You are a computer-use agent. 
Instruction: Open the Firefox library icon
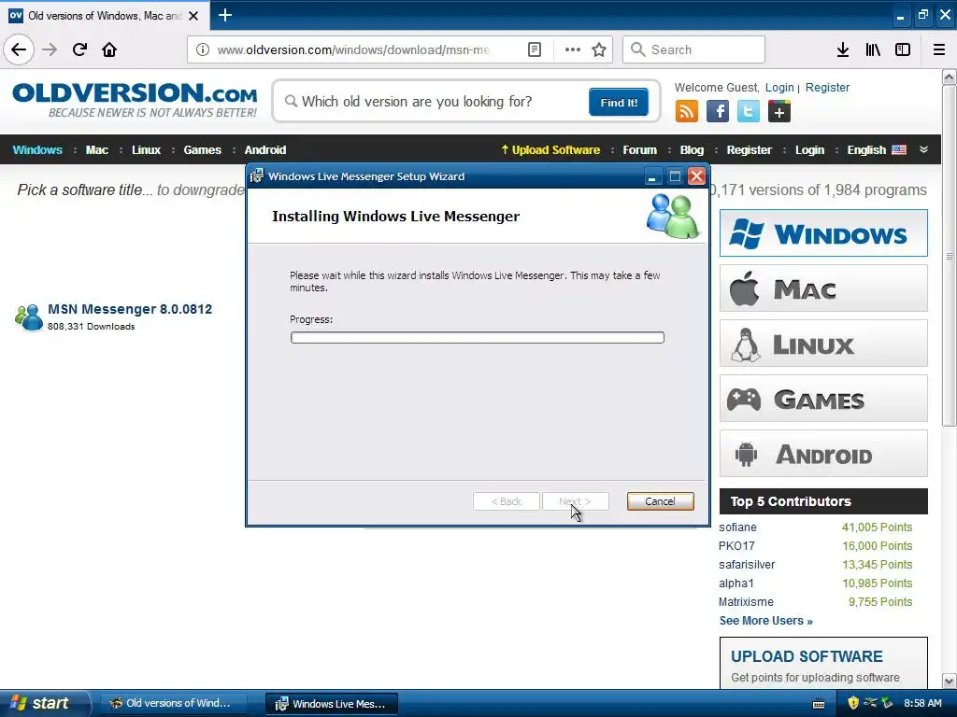pyautogui.click(x=873, y=49)
